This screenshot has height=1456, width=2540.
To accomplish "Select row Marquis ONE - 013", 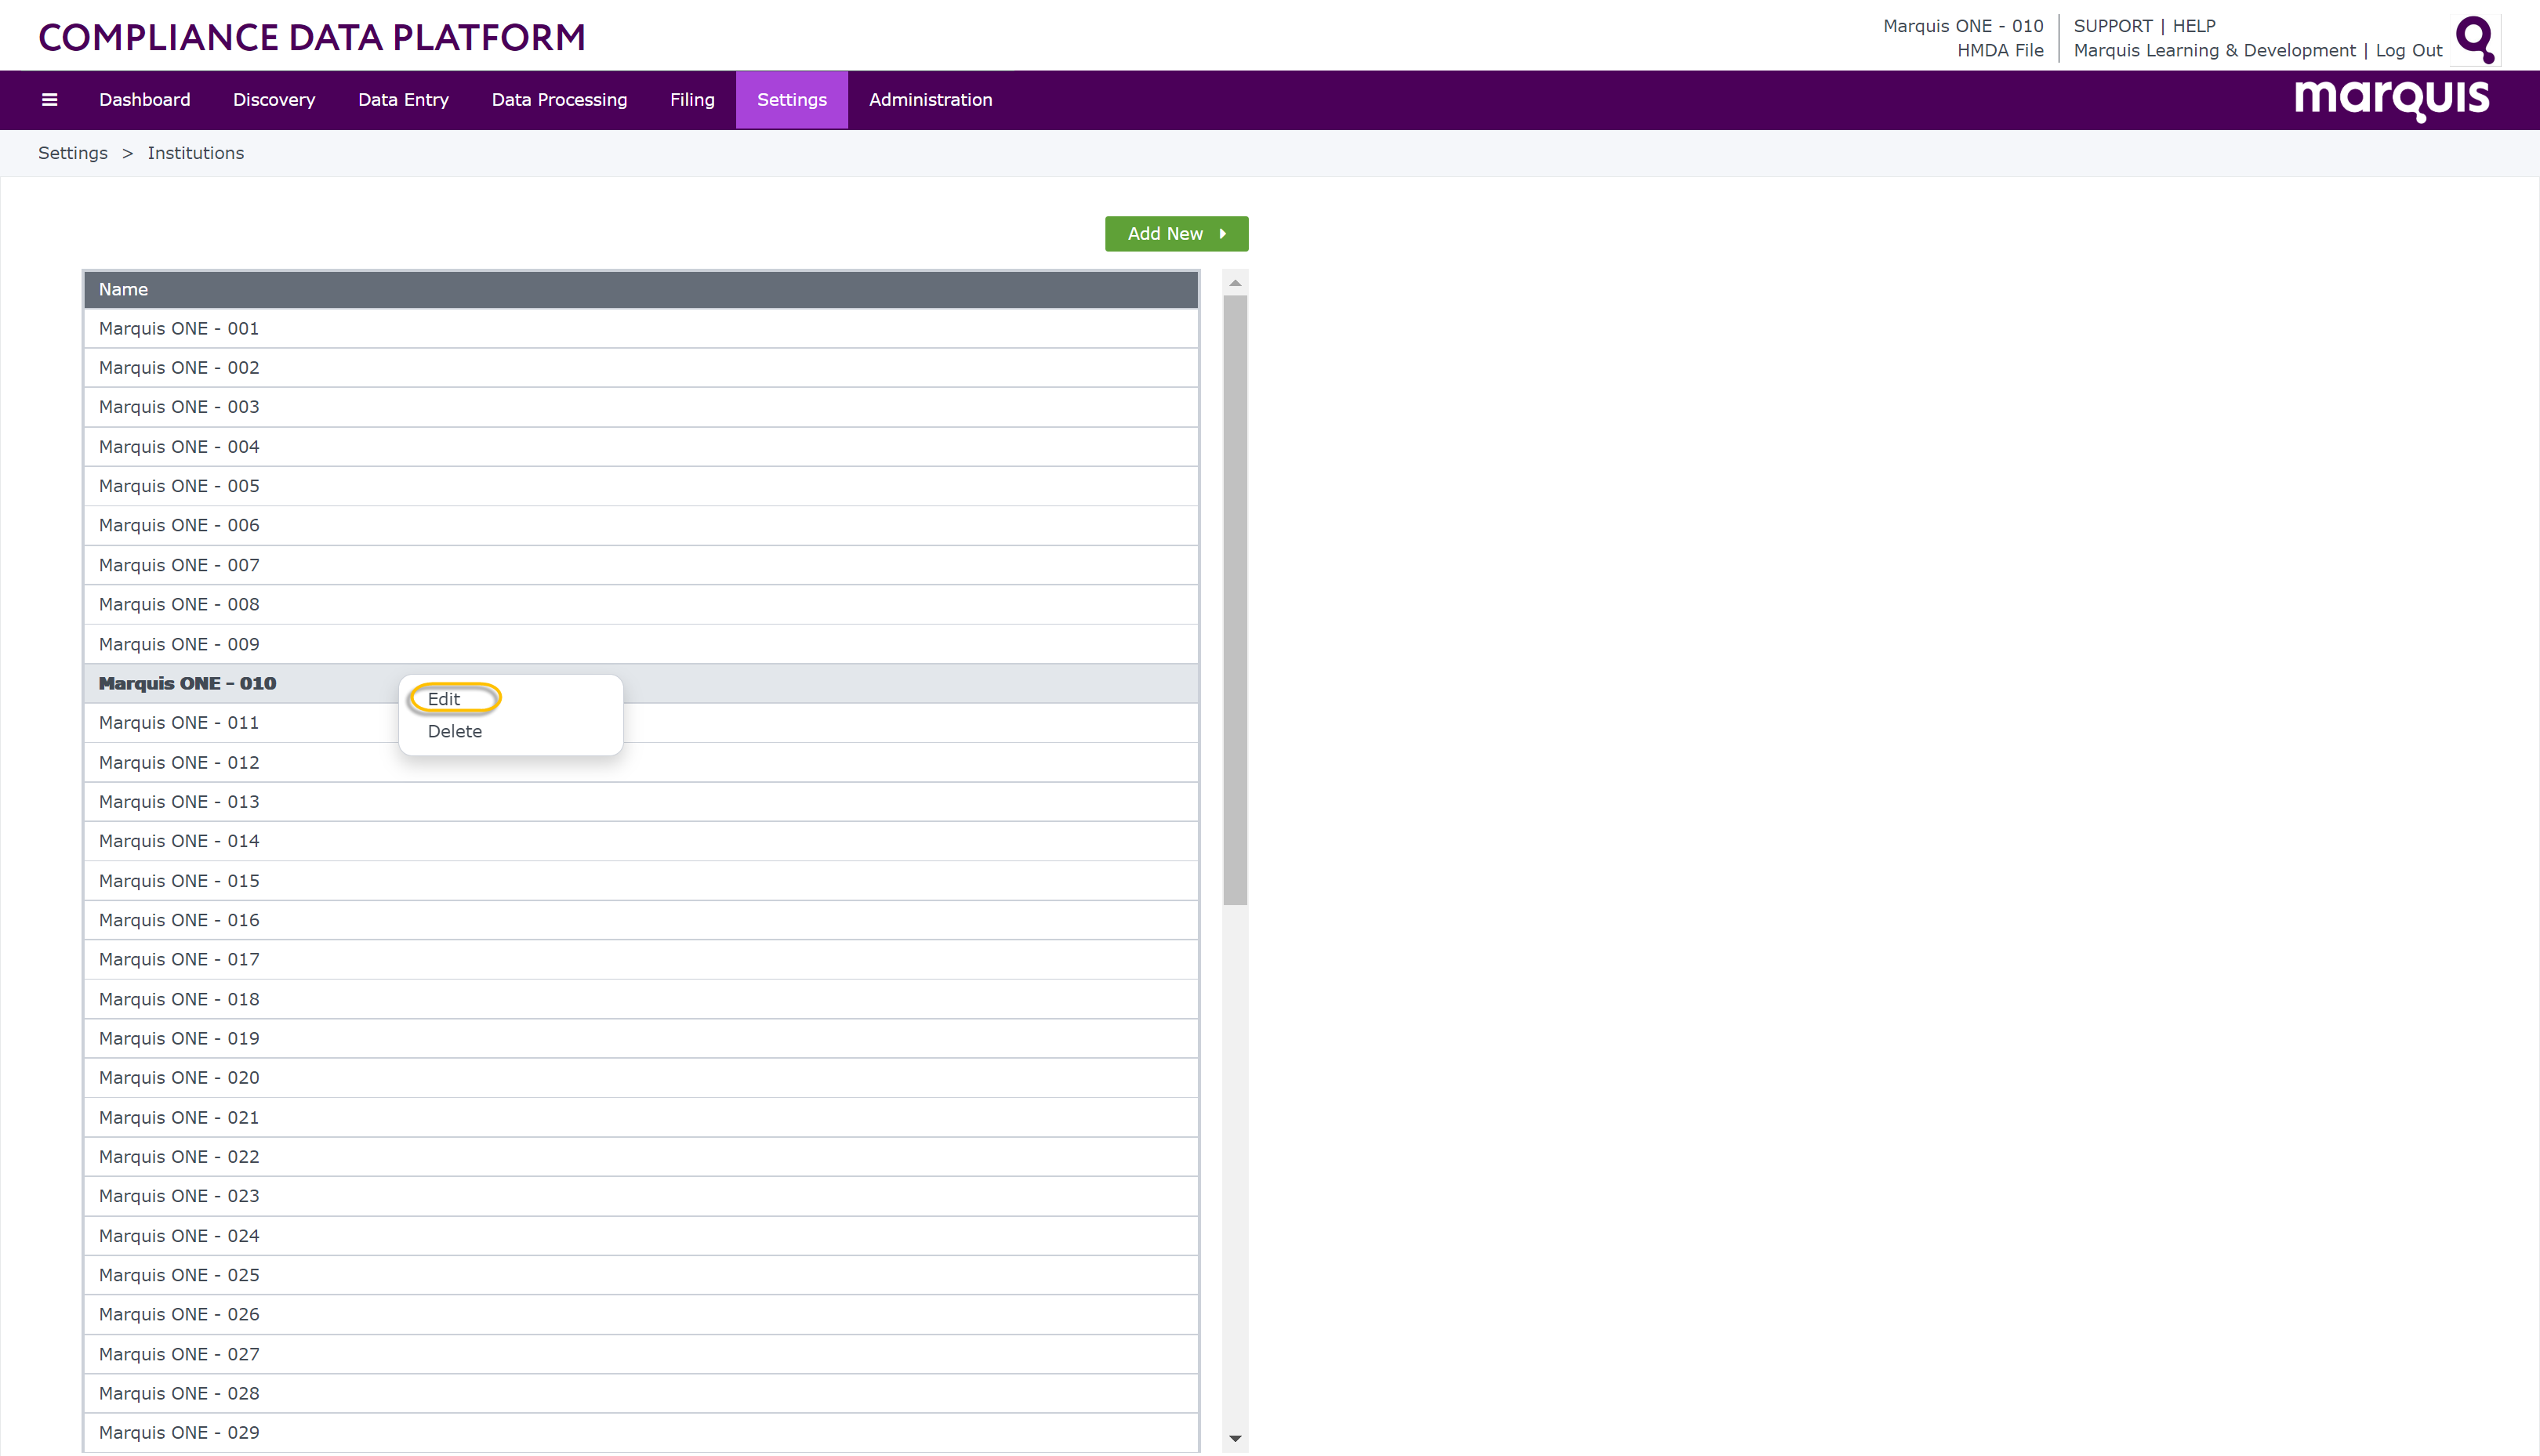I will pyautogui.click(x=641, y=802).
